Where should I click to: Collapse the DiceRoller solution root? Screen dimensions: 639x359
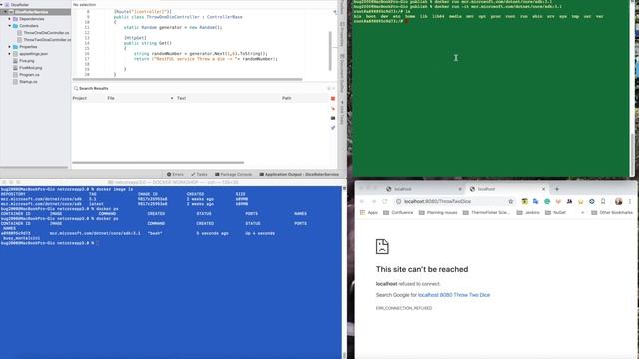point(2,5)
